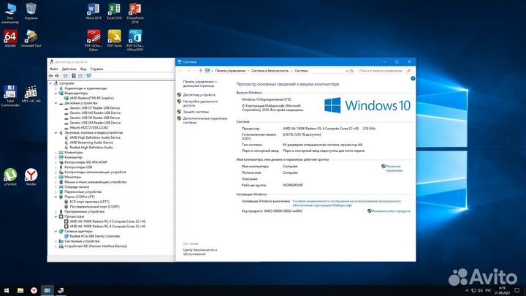Image resolution: width=526 pixels, height=296 pixels.
Task: Open Вид menu in Device Manager
Action: 83,69
